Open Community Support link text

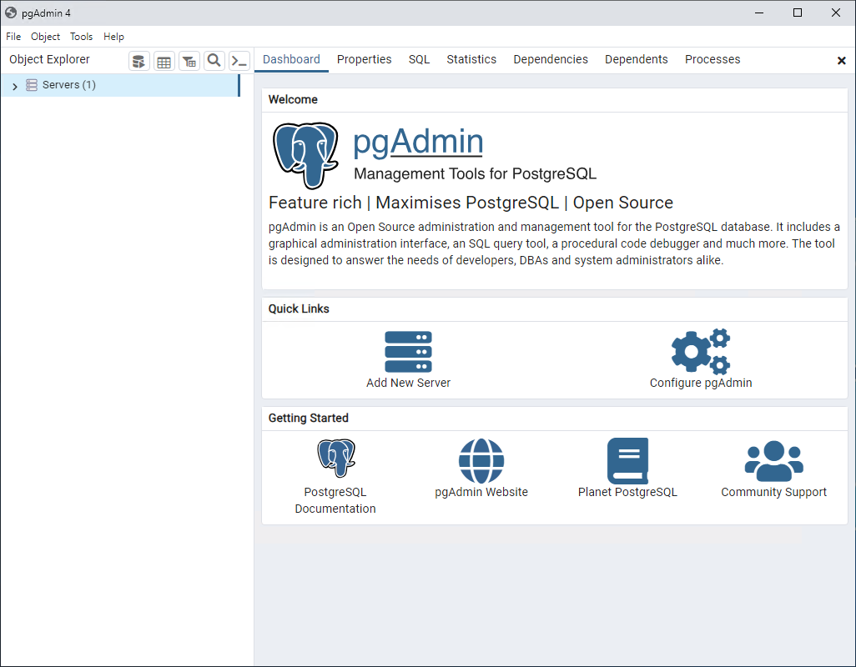pos(774,492)
